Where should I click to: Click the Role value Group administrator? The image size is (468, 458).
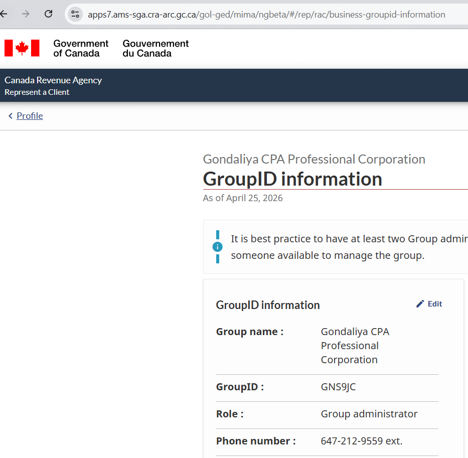[369, 414]
